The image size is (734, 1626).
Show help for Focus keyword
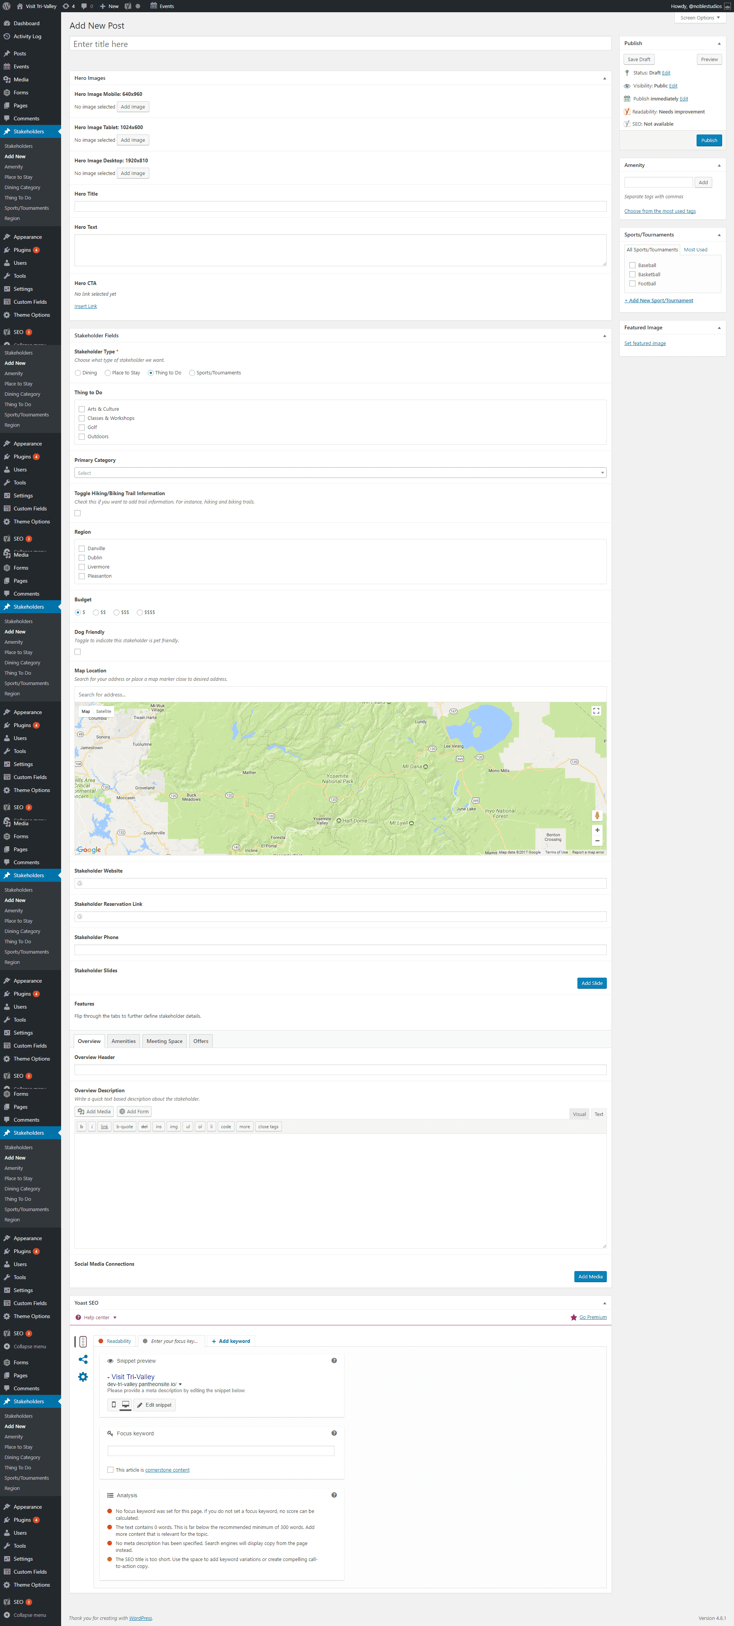coord(334,1433)
